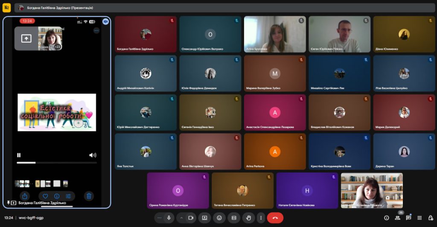Leave the call with the red button
Viewport: 437px width, 227px height.
coord(275,218)
